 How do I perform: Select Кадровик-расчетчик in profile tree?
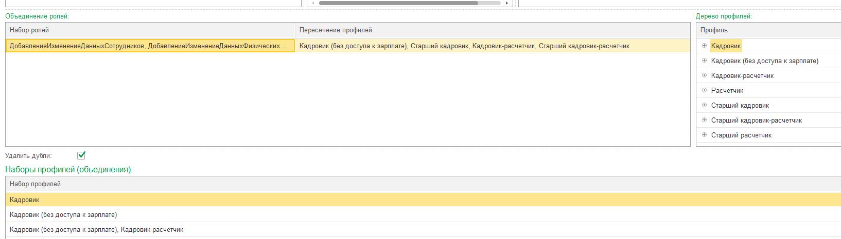point(742,75)
